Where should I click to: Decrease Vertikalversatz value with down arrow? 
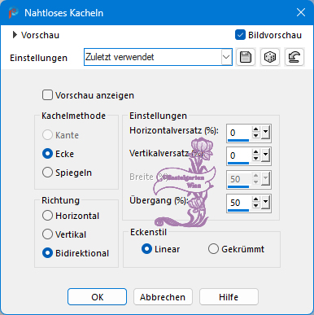pos(255,159)
